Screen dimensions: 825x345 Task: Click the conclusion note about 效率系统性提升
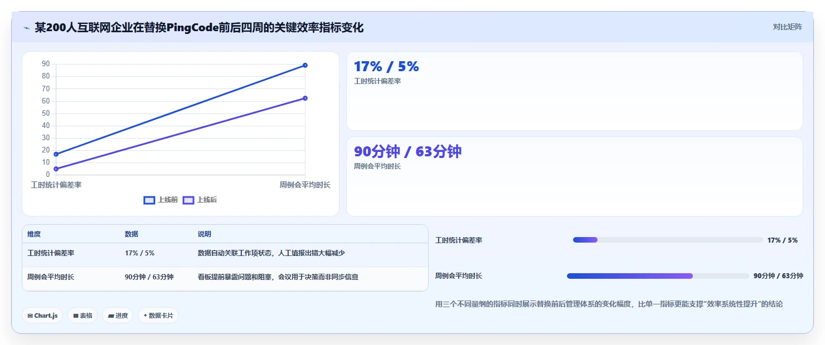tap(609, 304)
